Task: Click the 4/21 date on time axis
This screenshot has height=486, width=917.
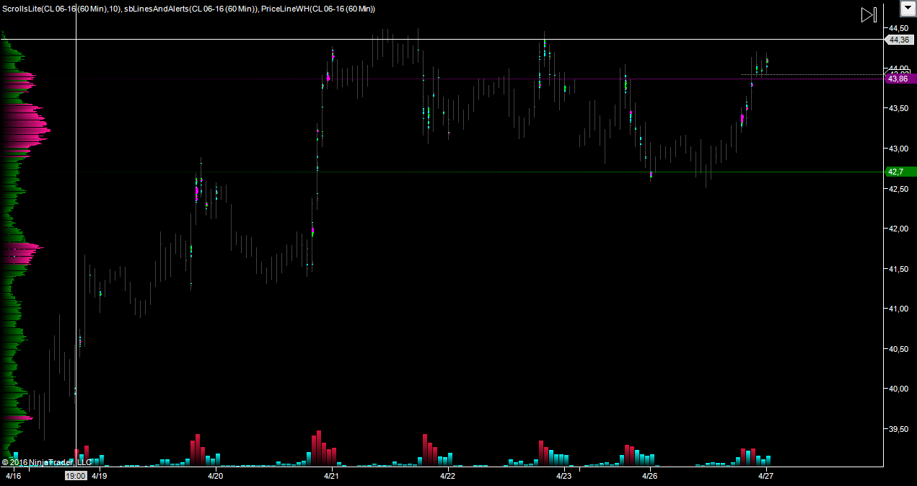Action: tap(331, 476)
